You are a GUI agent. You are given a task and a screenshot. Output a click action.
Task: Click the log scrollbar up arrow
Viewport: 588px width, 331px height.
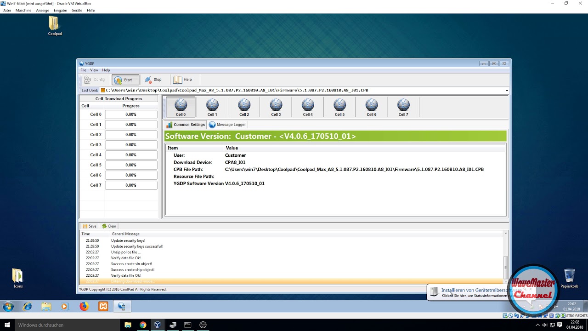(506, 234)
